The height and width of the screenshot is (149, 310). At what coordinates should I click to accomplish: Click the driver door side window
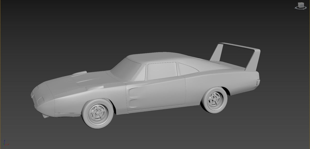[x=161, y=70]
